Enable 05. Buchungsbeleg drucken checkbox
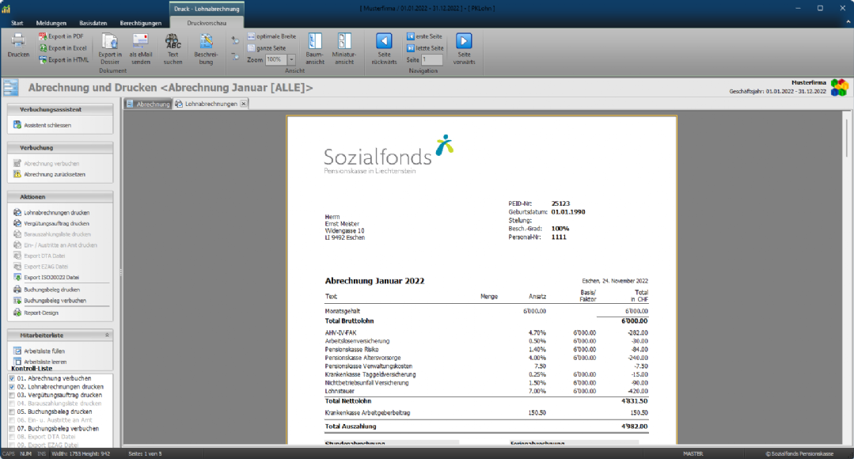Image resolution: width=854 pixels, height=459 pixels. click(11, 412)
